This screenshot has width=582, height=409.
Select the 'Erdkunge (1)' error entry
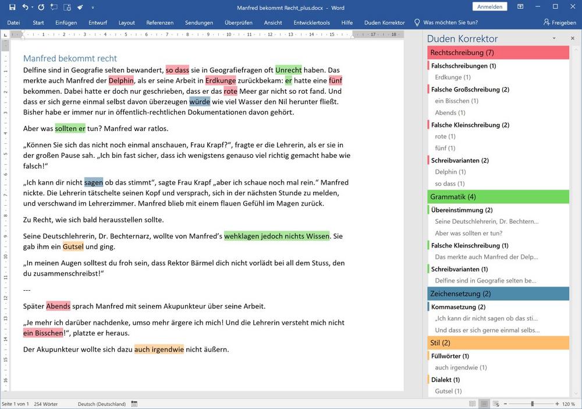pos(453,77)
